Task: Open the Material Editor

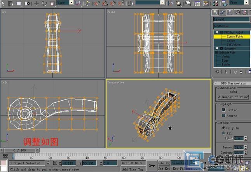Action: (x=216, y=3)
